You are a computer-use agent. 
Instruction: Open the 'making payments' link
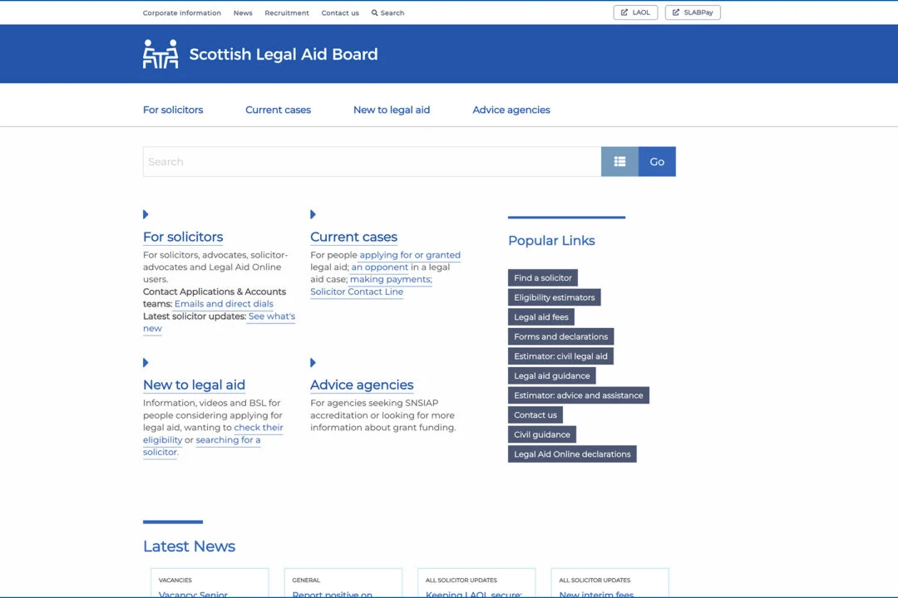[x=389, y=279]
